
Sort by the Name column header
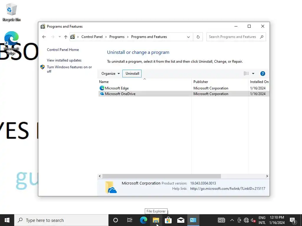145,82
